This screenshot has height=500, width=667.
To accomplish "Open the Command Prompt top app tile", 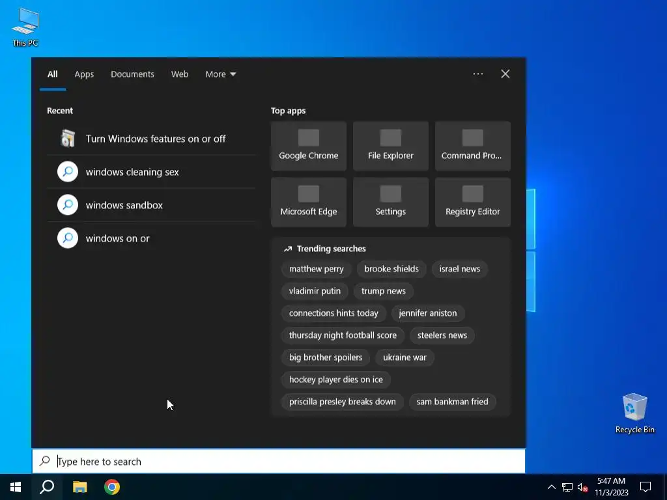I will pyautogui.click(x=473, y=146).
